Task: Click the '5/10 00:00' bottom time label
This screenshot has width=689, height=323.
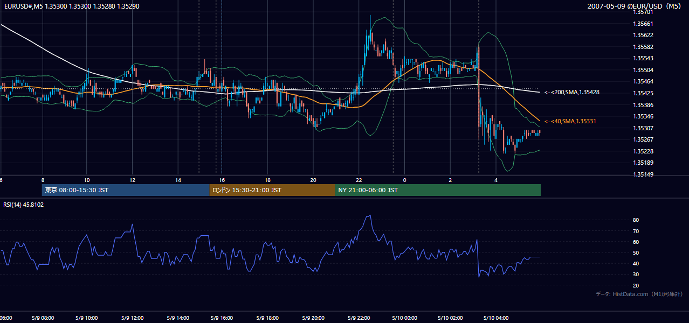Action: (x=405, y=318)
